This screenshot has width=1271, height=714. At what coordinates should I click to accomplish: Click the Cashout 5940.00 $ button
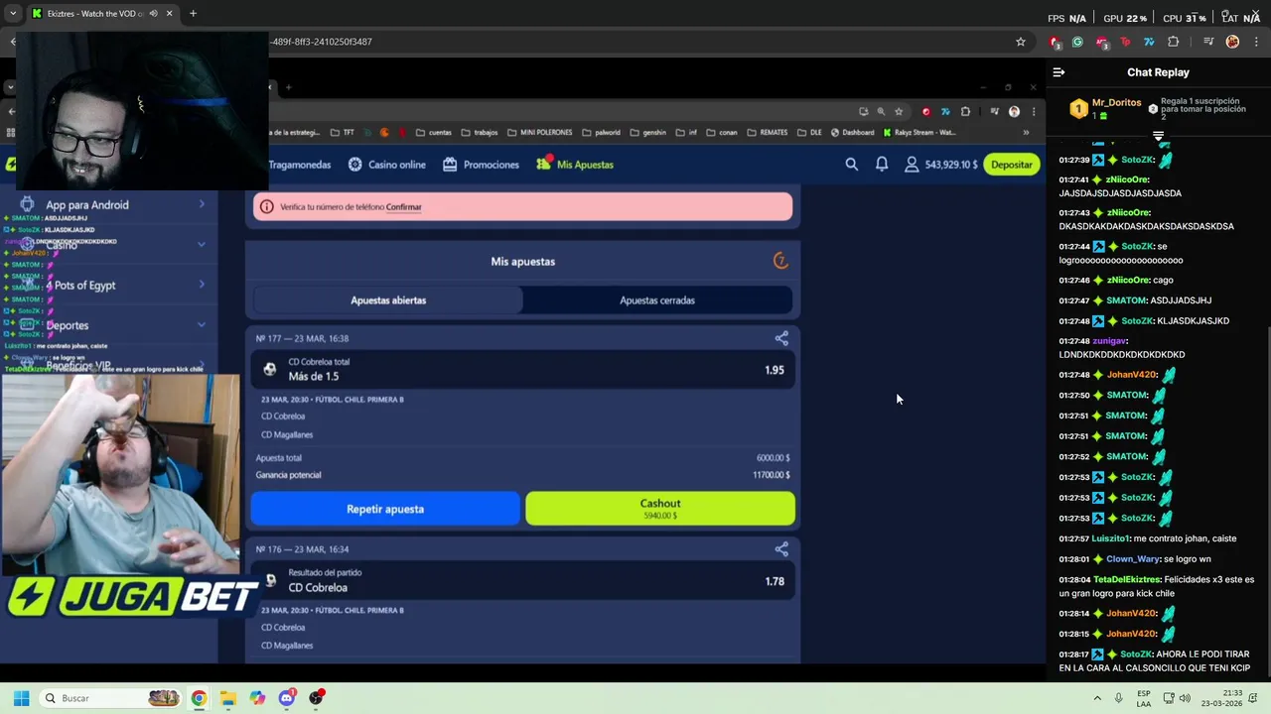click(x=660, y=509)
